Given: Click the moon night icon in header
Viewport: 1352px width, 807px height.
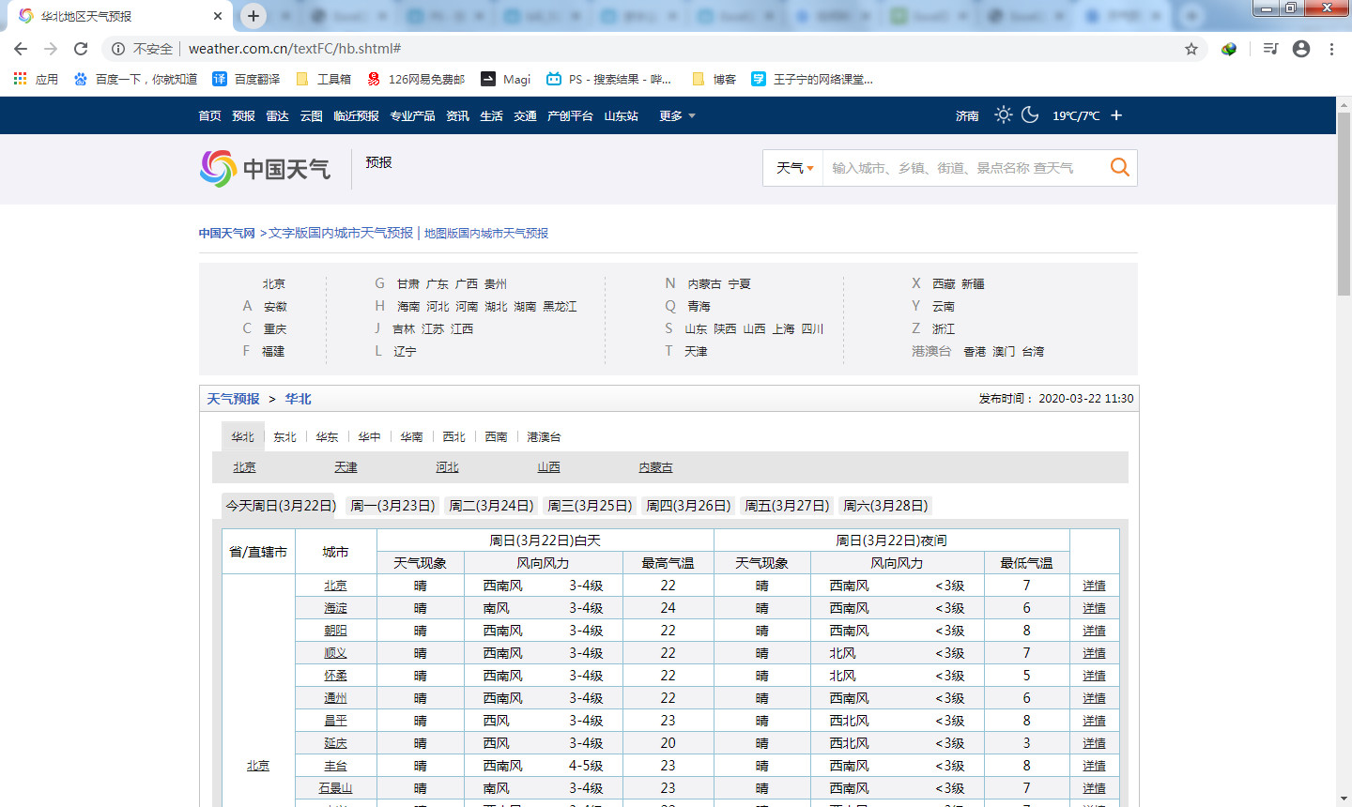Looking at the screenshot, I should 1030,114.
